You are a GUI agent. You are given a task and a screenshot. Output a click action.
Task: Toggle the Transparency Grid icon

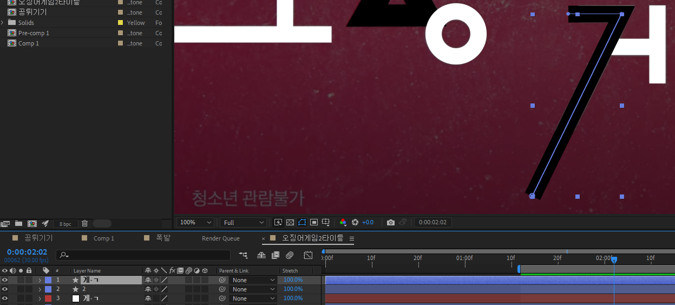tap(290, 222)
